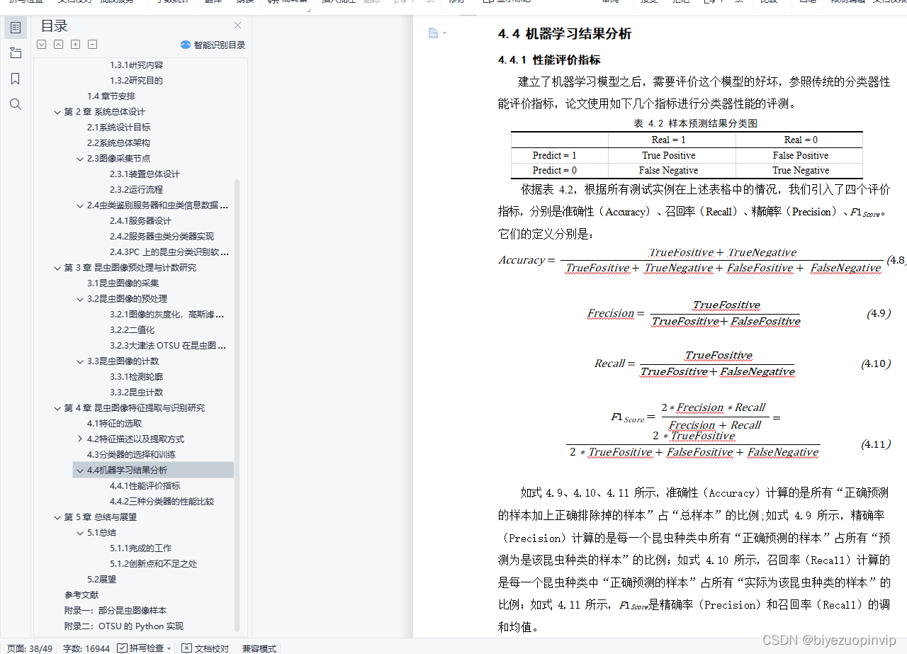Go to 4.4.1性能评价指标 in outline
Viewport: 907px width, 654px height.
[145, 486]
